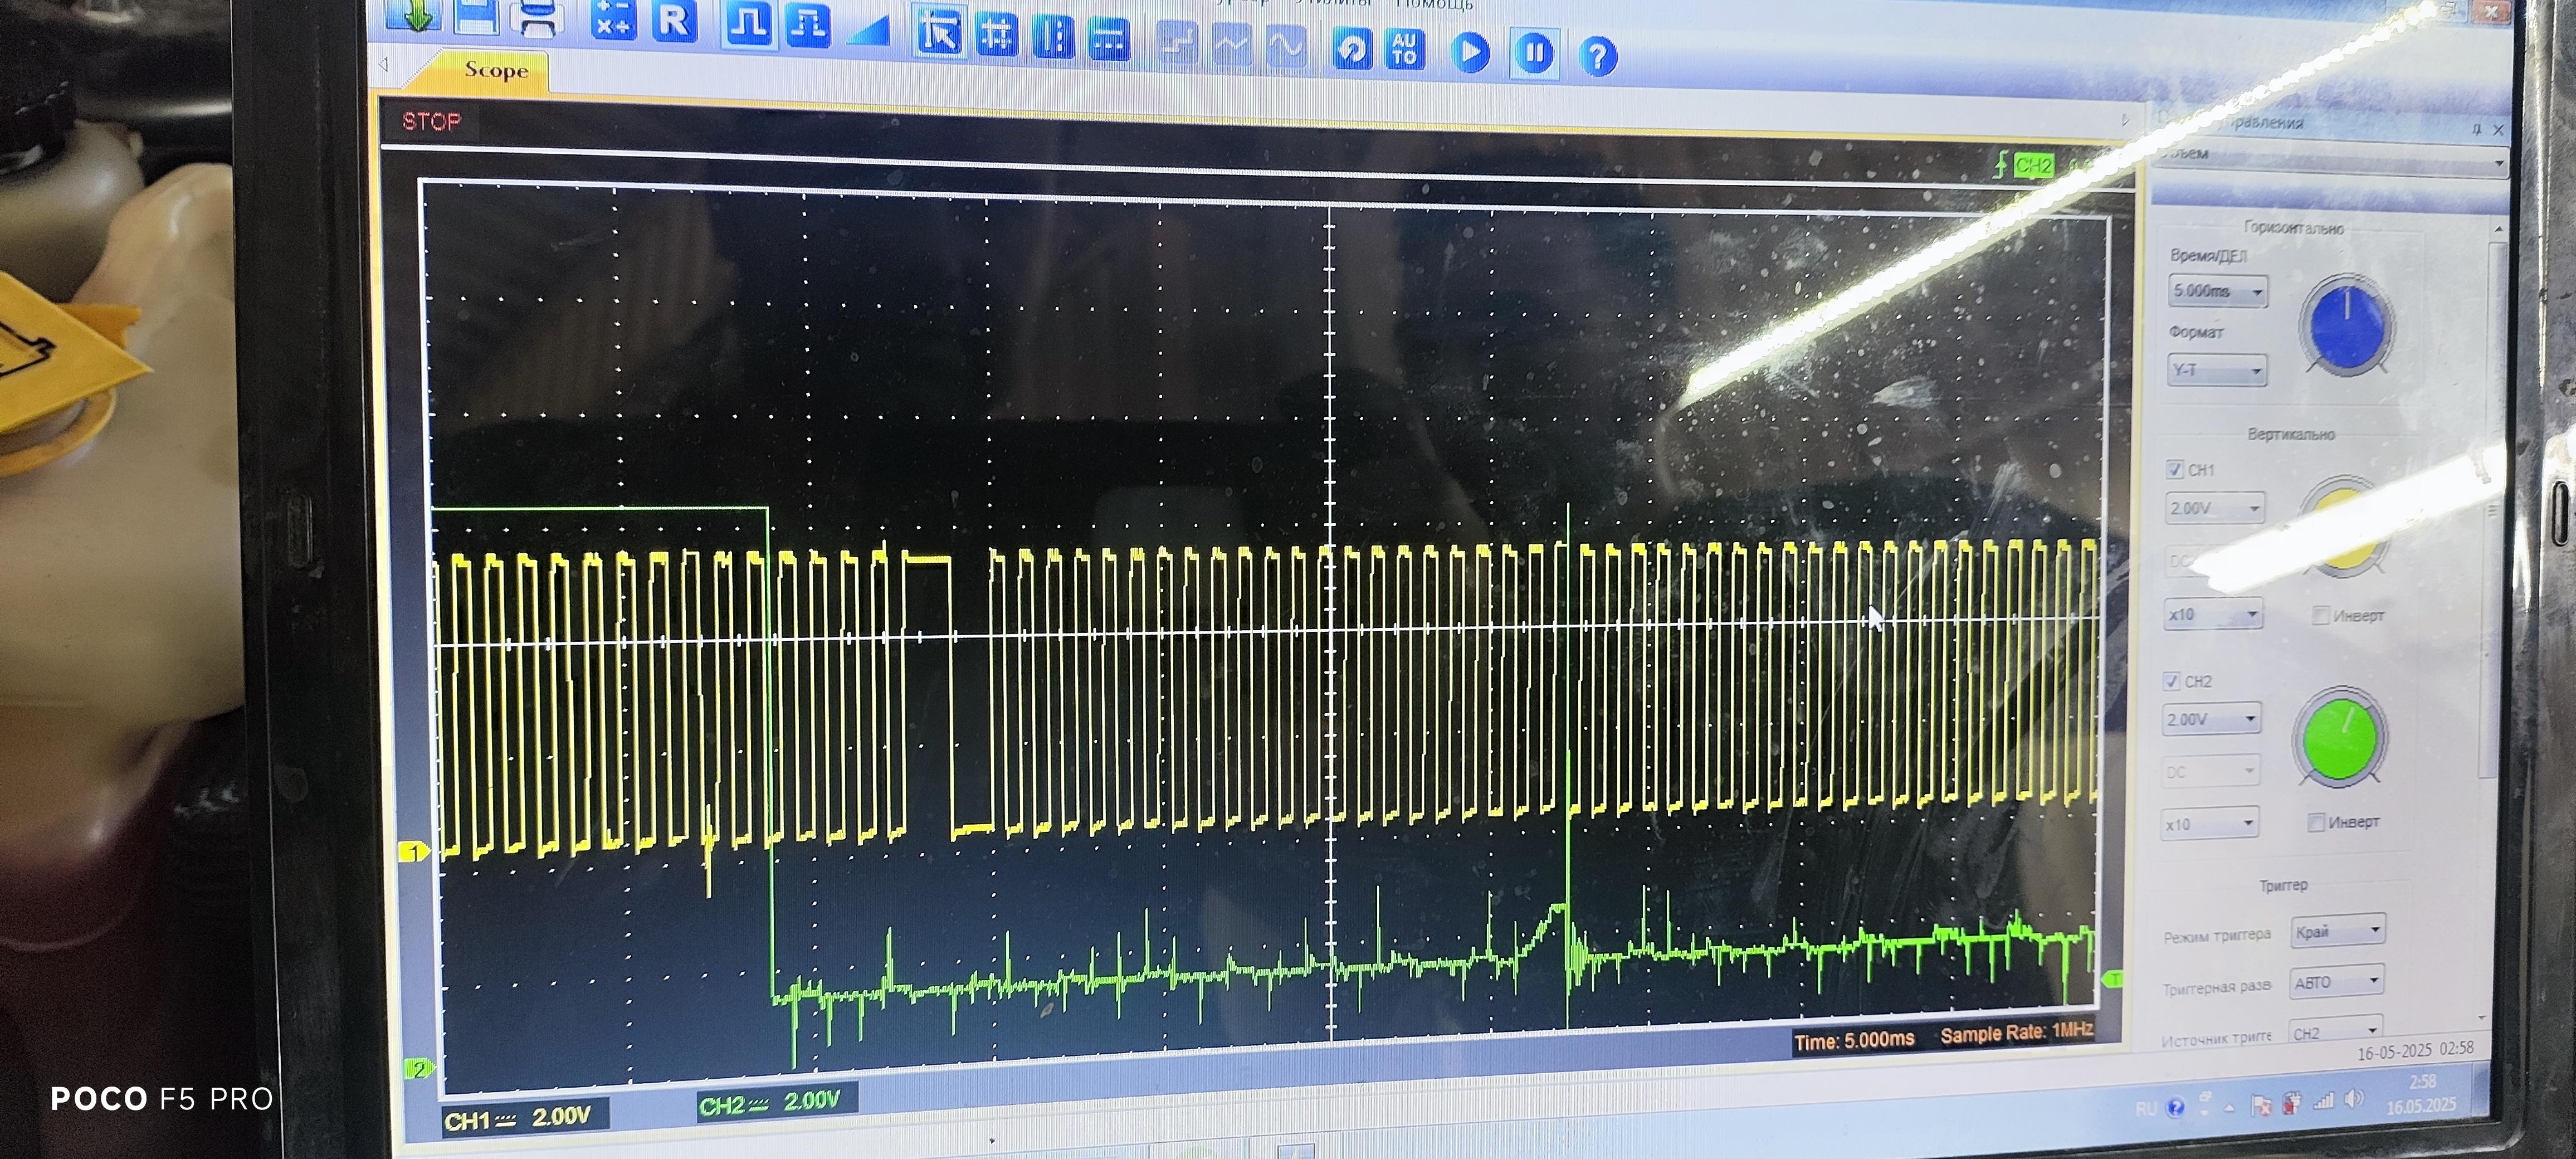Viewport: 2576px width, 1159px height.
Task: Open CH2 2.00V voltage dropdown
Action: [2211, 719]
